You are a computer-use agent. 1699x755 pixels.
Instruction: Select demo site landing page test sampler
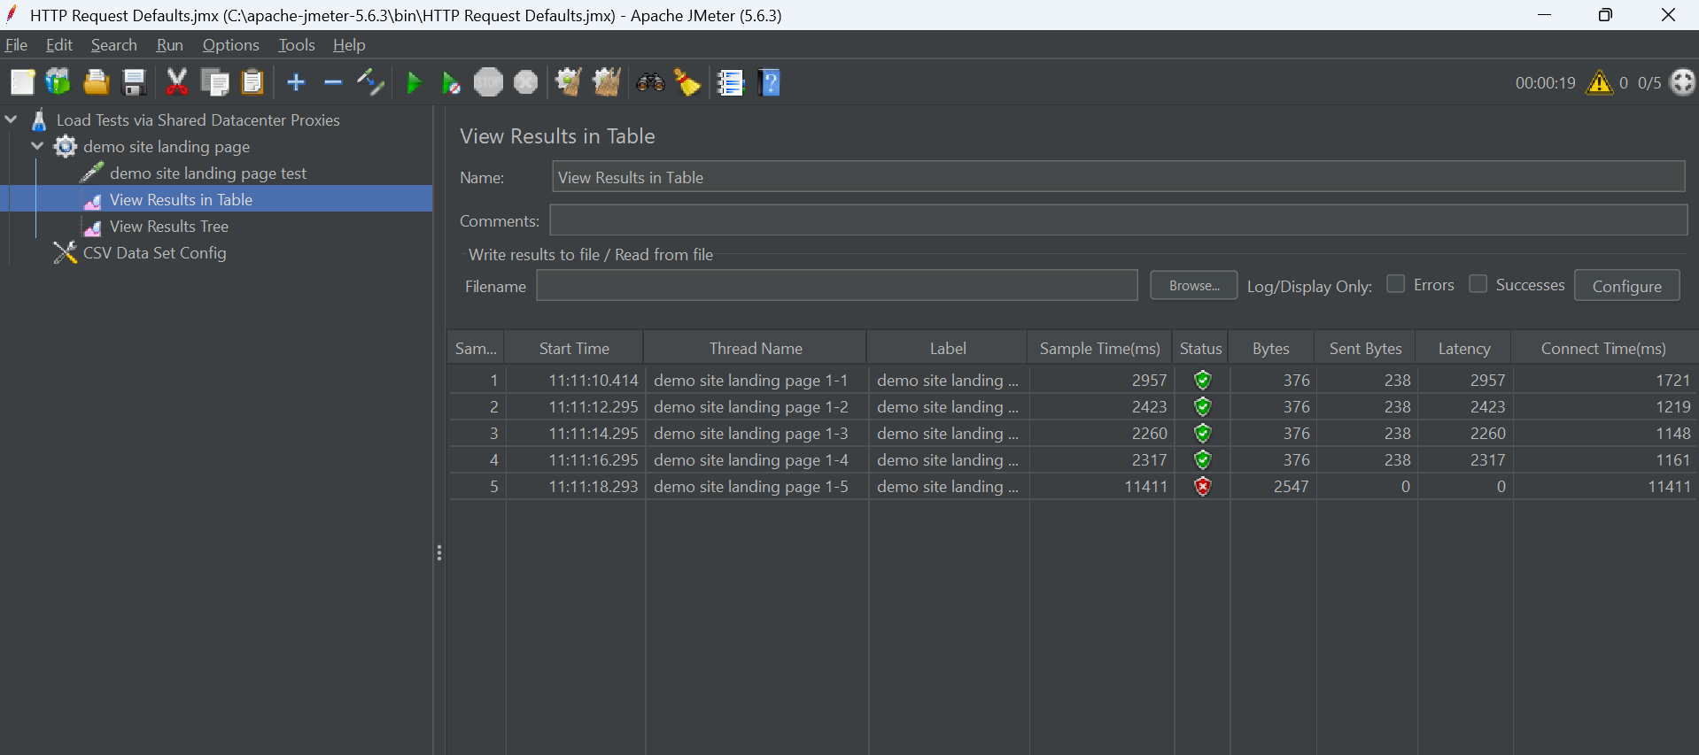click(207, 173)
